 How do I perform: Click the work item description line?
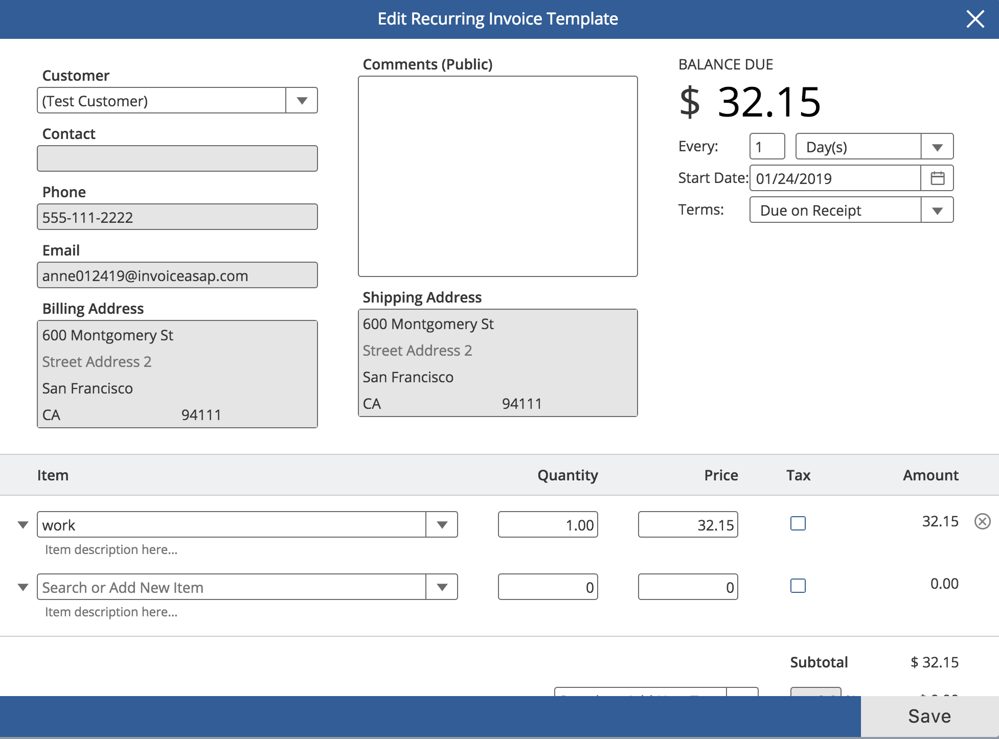tap(111, 550)
